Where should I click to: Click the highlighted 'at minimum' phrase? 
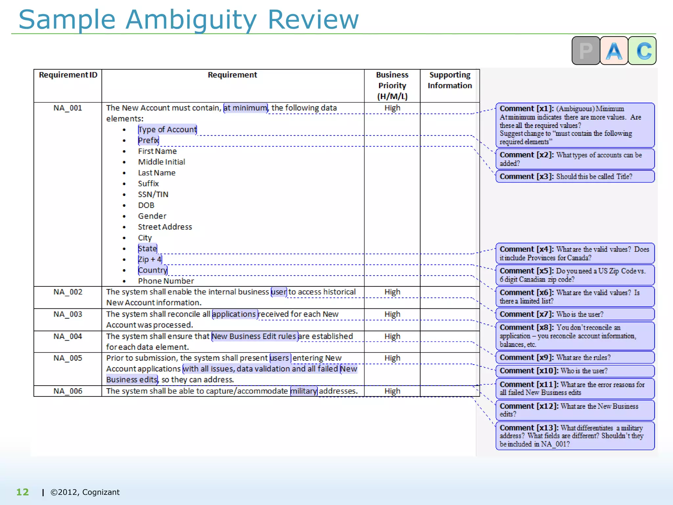pos(245,108)
